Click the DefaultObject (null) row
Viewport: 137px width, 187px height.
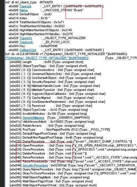coord(30,14)
